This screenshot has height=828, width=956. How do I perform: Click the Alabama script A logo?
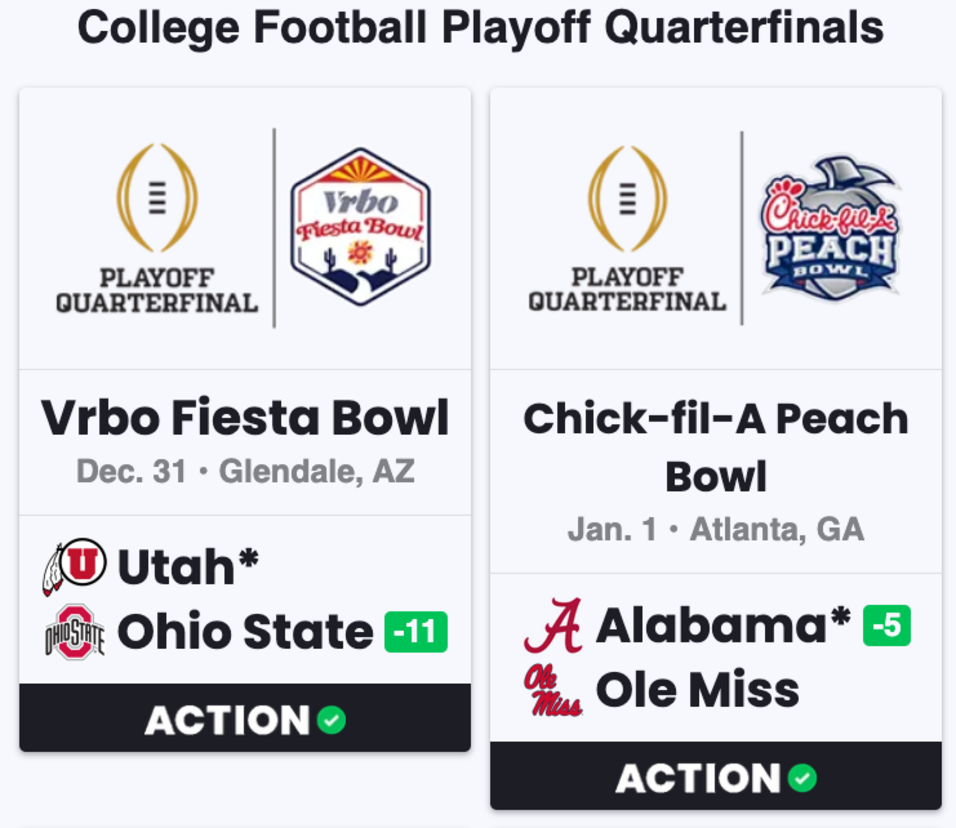pos(553,625)
